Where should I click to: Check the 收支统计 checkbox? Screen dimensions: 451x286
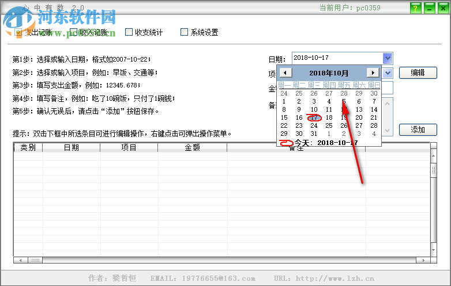coord(129,32)
